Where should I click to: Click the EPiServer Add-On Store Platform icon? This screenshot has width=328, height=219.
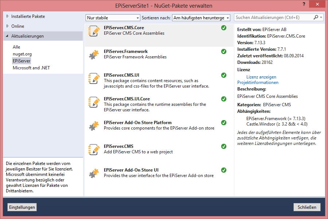(94, 126)
